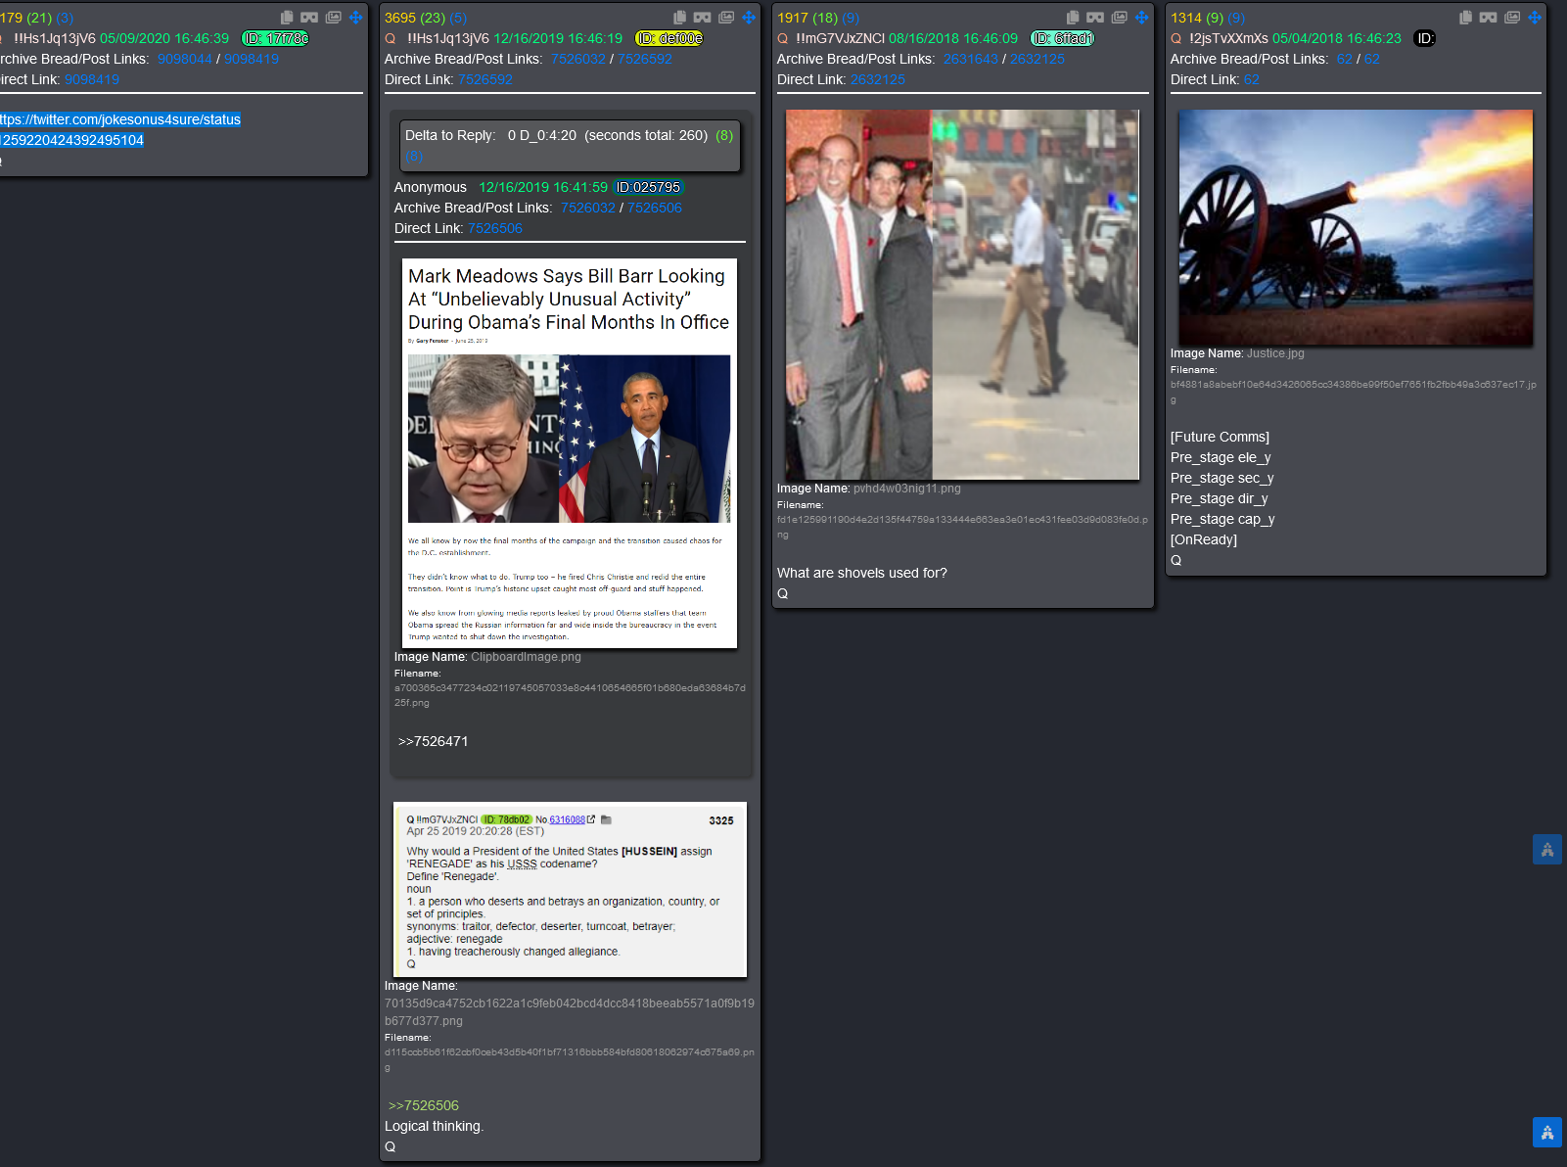Copy post 1314 using the copy icon
This screenshot has height=1167, width=1567.
[x=1465, y=18]
